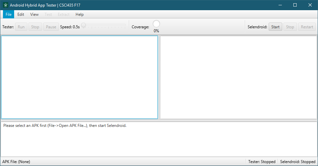Start the Selendroid server
Viewport: 318px width, 166px height.
pos(275,27)
